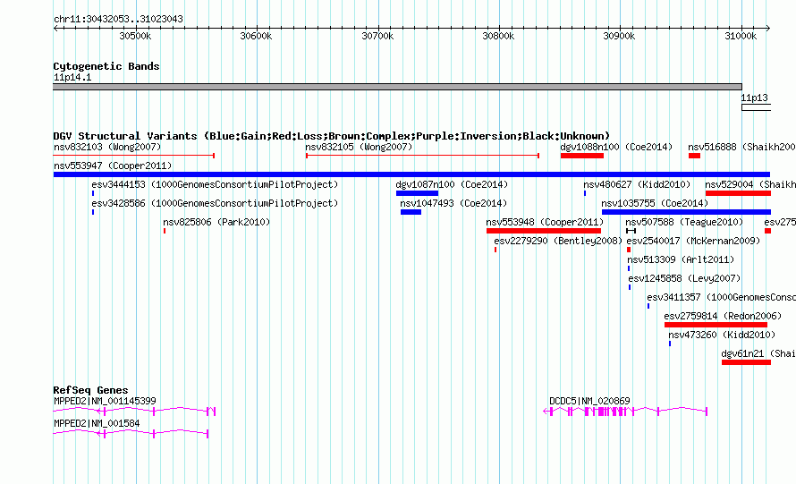Click the 30600k ruler tick label
The image size is (796, 484).
256,36
